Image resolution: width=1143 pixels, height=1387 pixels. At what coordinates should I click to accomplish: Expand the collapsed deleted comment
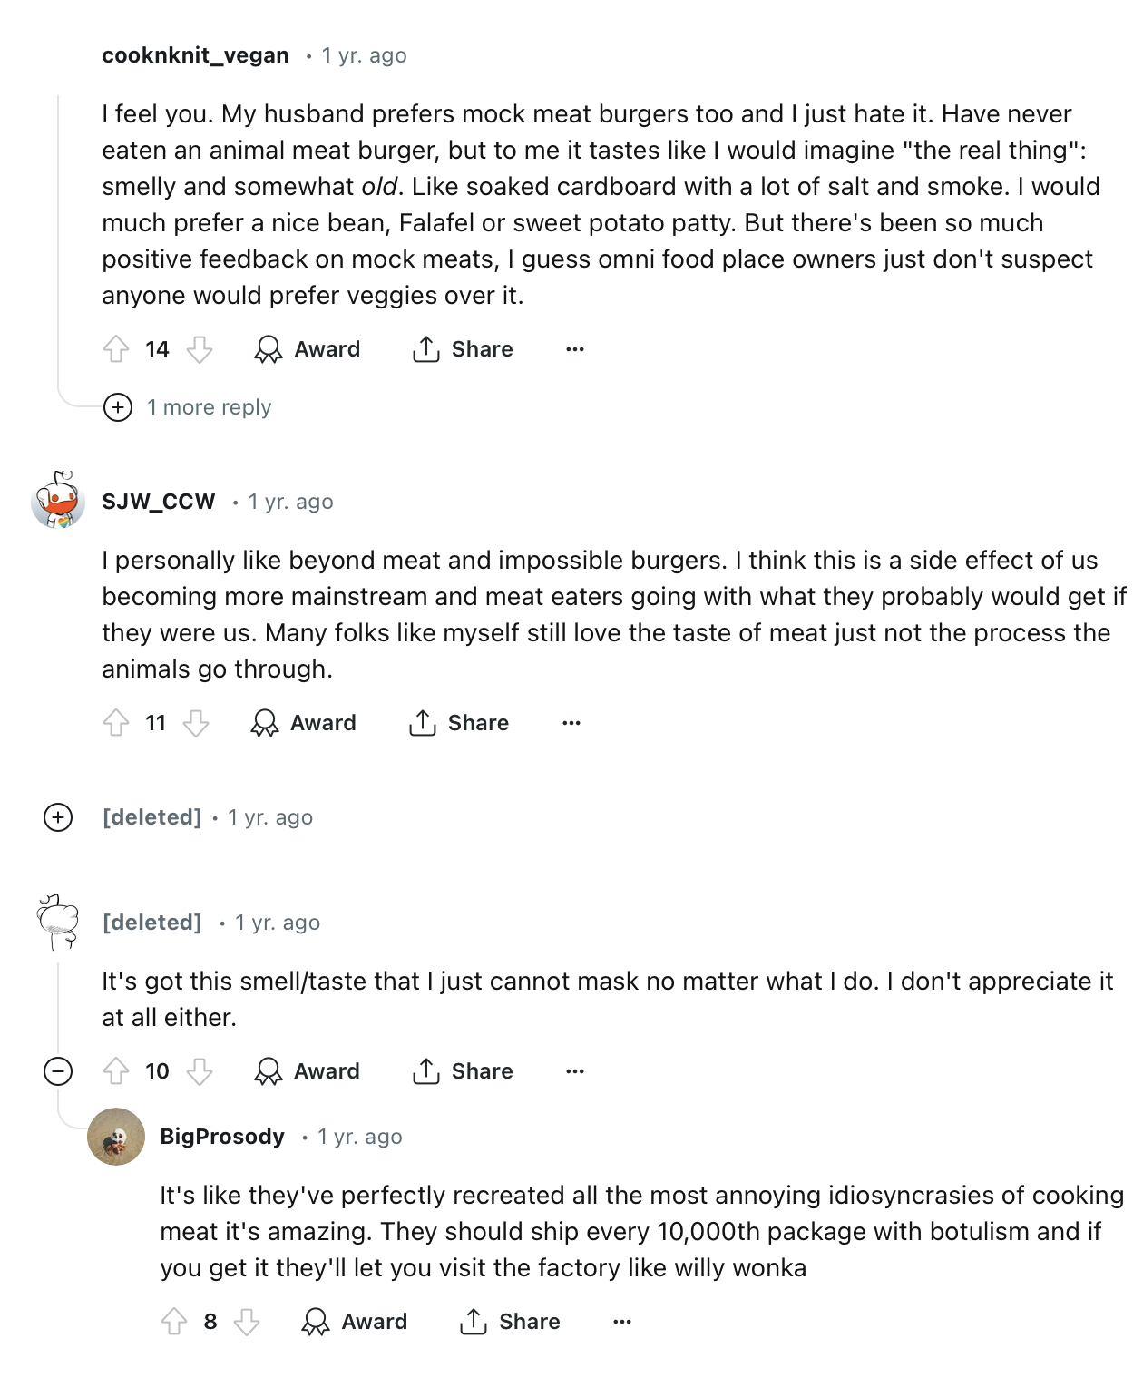click(x=58, y=817)
